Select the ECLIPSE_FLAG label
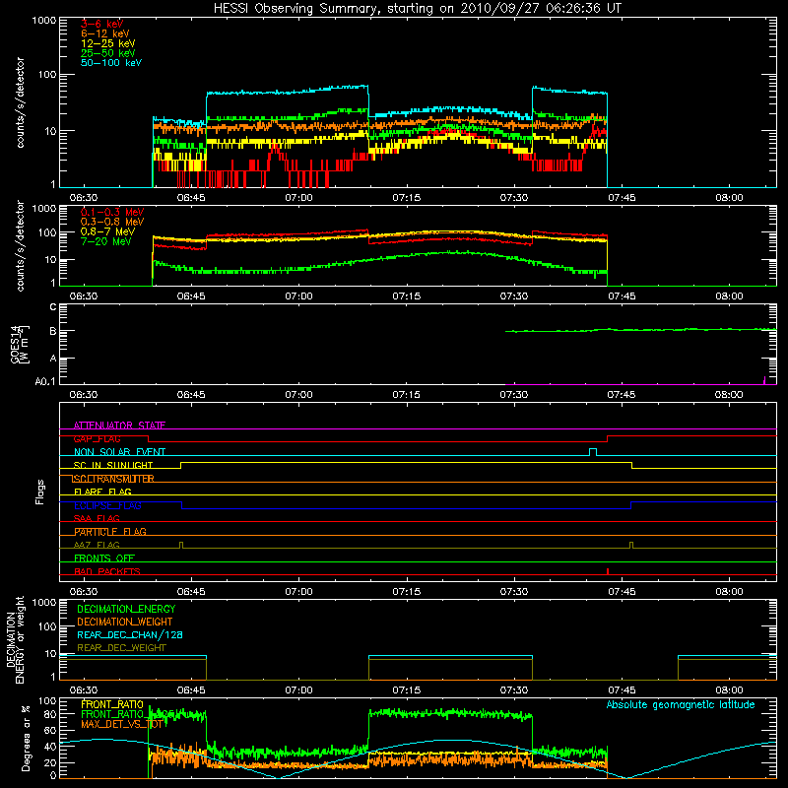This screenshot has height=788, width=788. 107,505
